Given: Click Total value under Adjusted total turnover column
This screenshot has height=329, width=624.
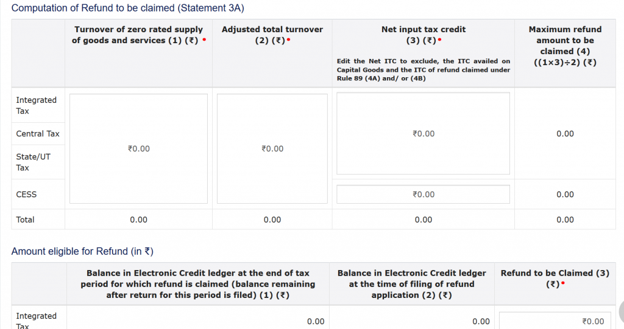Looking at the screenshot, I should pos(272,220).
